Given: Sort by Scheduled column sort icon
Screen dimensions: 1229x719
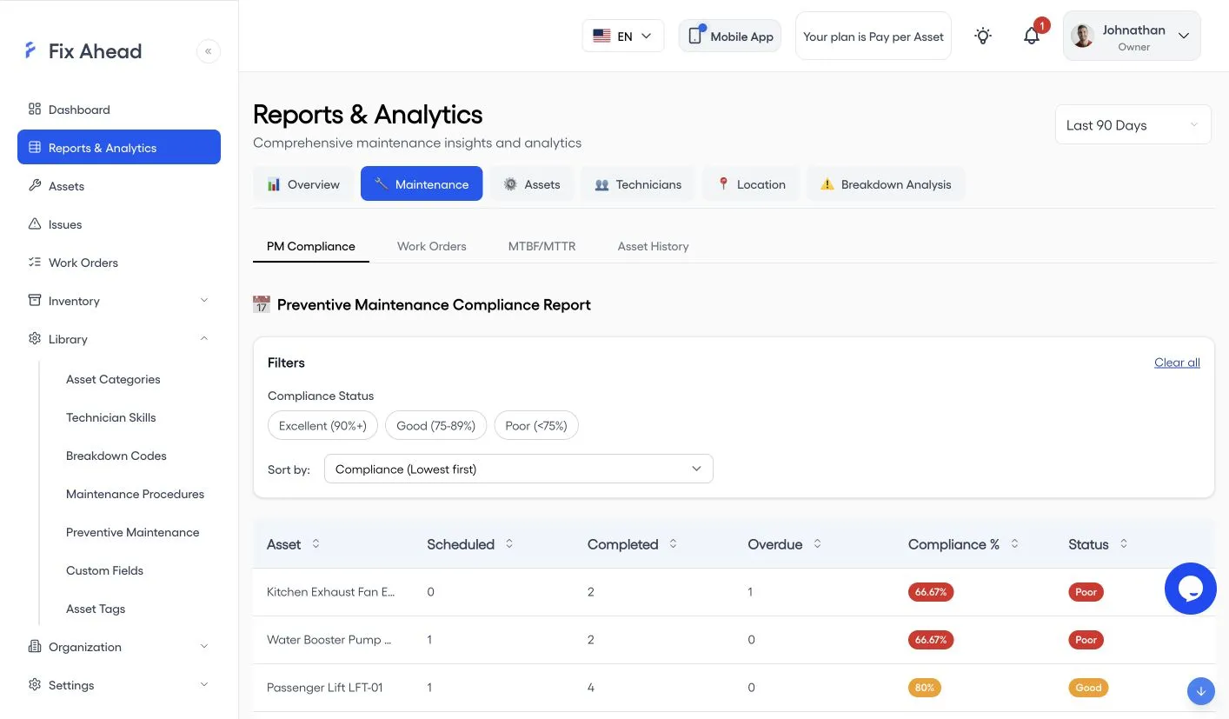Looking at the screenshot, I should pos(509,543).
